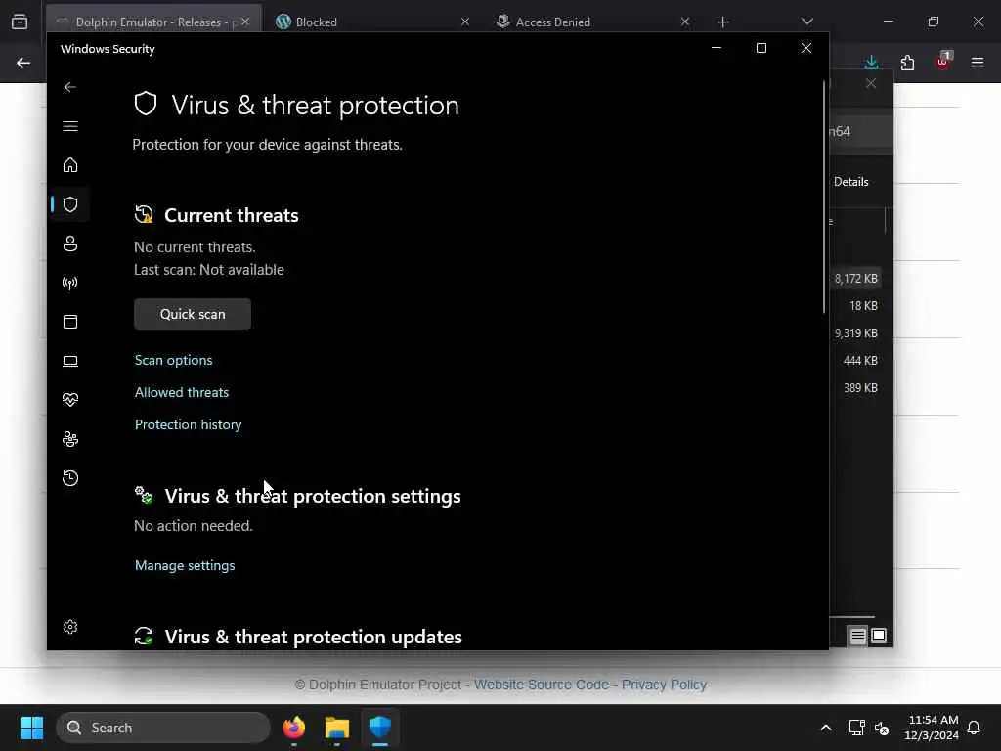The height and width of the screenshot is (751, 1001).
Task: Show hidden system tray icons
Action: (x=825, y=728)
